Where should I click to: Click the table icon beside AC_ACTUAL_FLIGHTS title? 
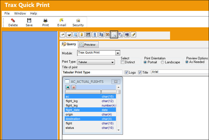pyautogui.click(x=67, y=81)
